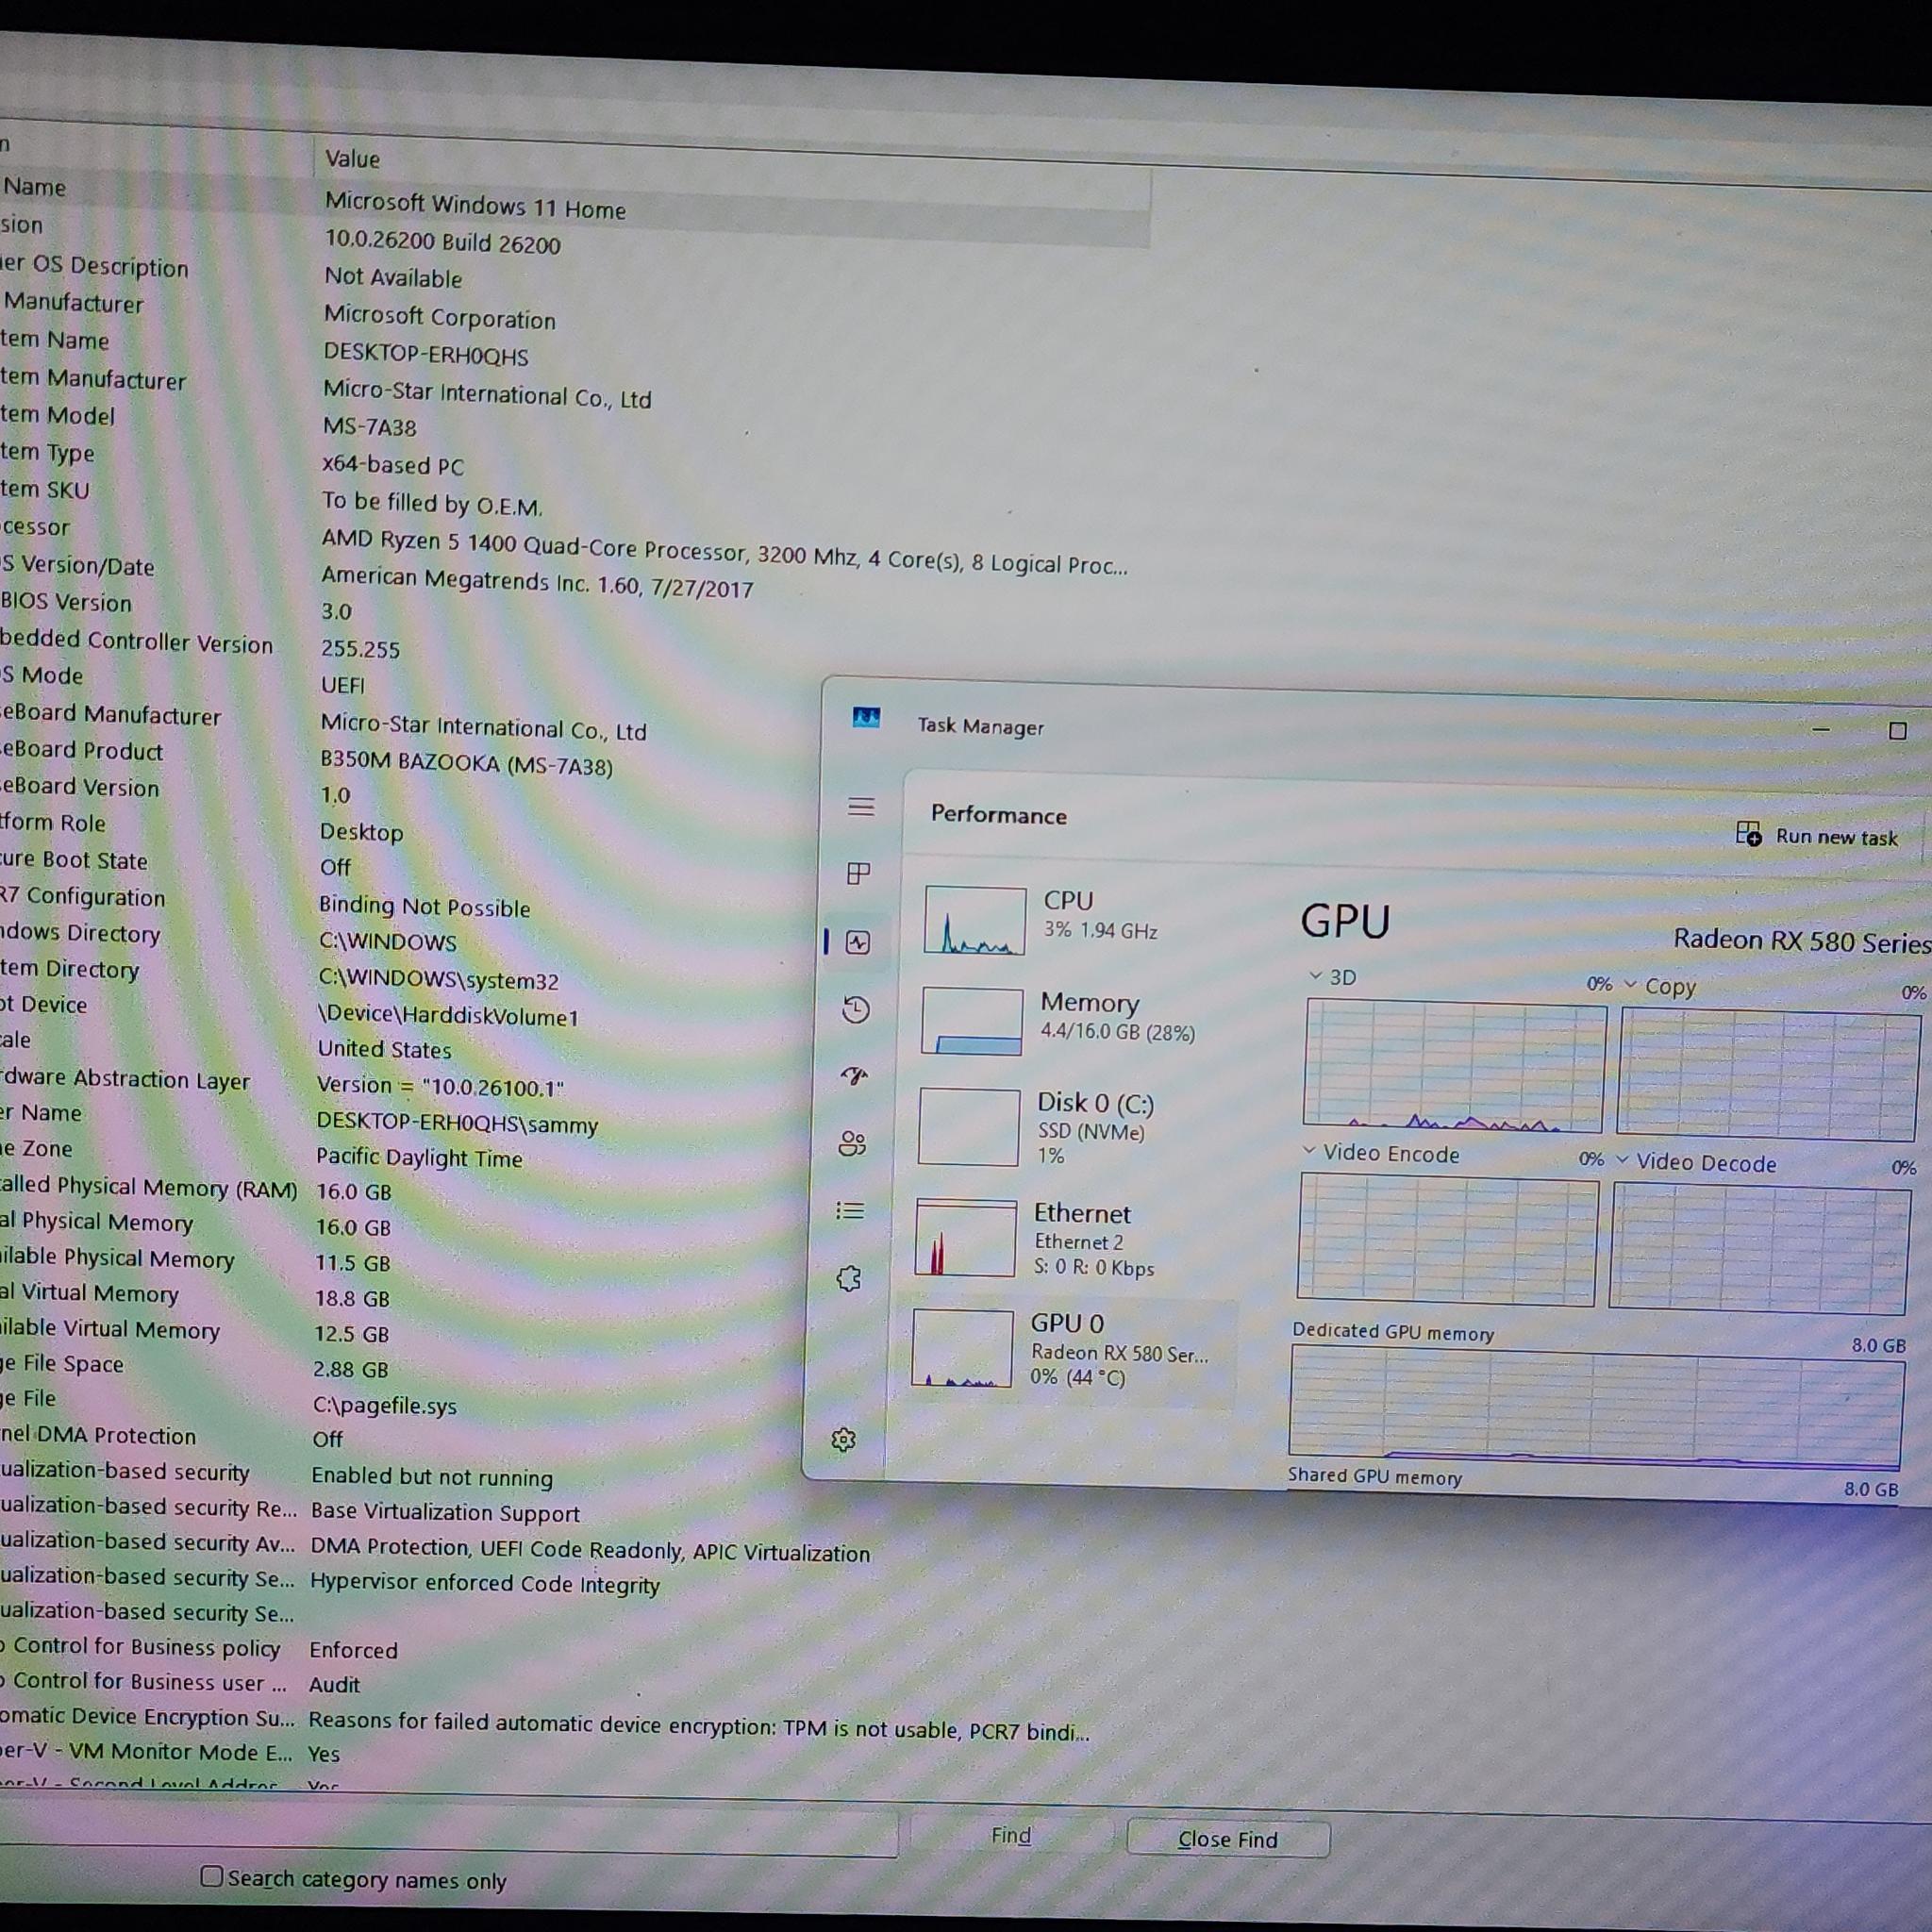Image resolution: width=1932 pixels, height=1932 pixels.
Task: Open the Users page icon in Task Manager
Action: coord(852,1143)
